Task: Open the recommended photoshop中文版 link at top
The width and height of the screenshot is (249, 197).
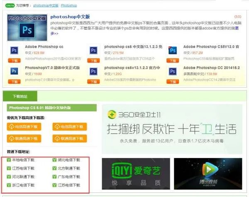Action: (46, 5)
